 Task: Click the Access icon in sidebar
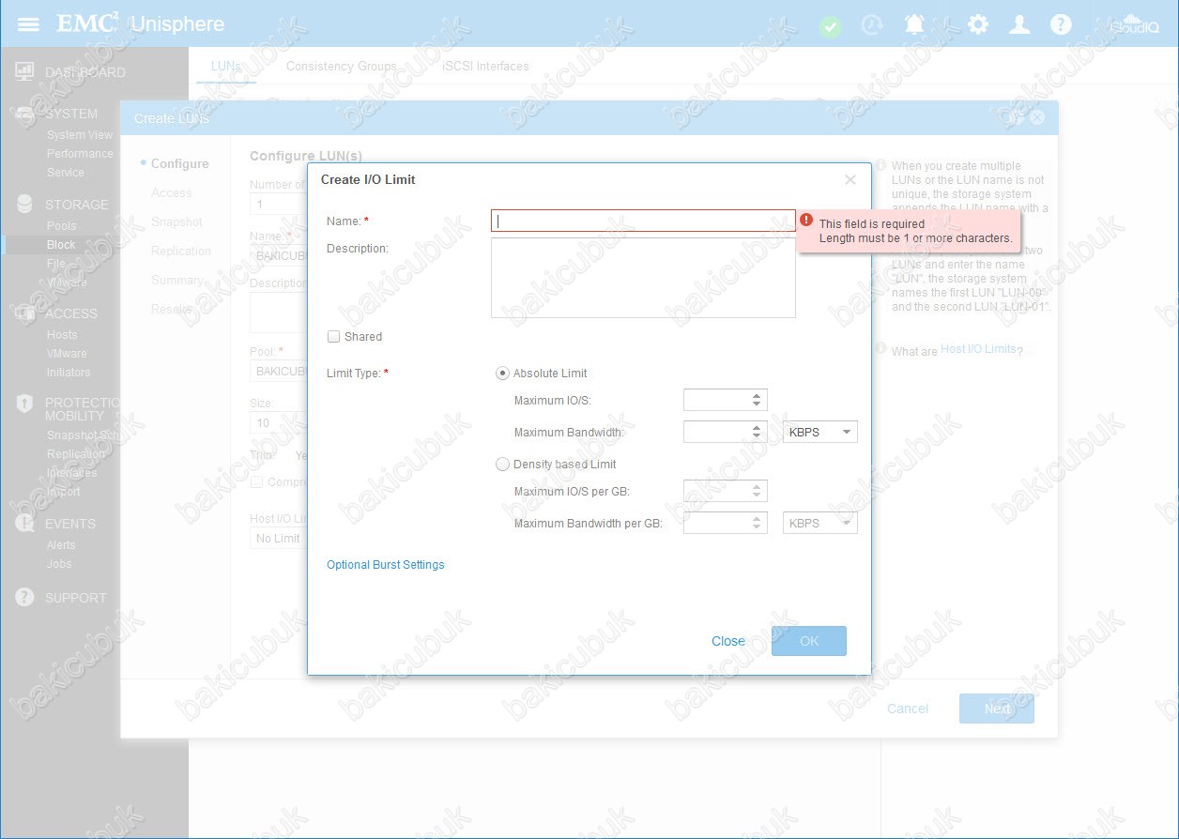pos(25,313)
